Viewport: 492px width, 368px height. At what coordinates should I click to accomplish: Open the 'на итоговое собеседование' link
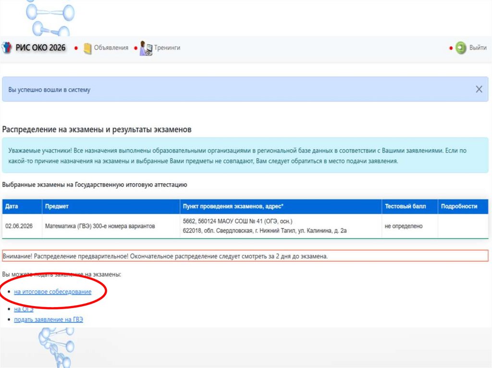click(53, 292)
